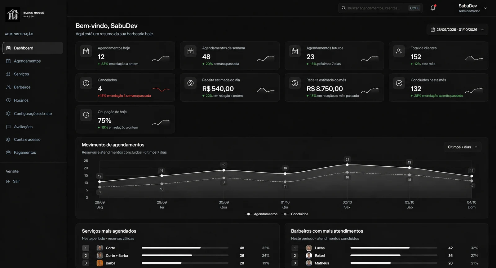The width and height of the screenshot is (496, 268).
Task: Click the card icon beside Pagamentos
Action: (x=8, y=152)
